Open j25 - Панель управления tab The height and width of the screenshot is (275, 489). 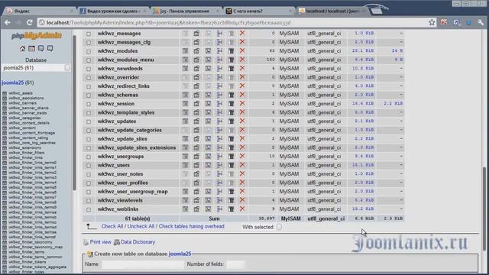point(186,11)
